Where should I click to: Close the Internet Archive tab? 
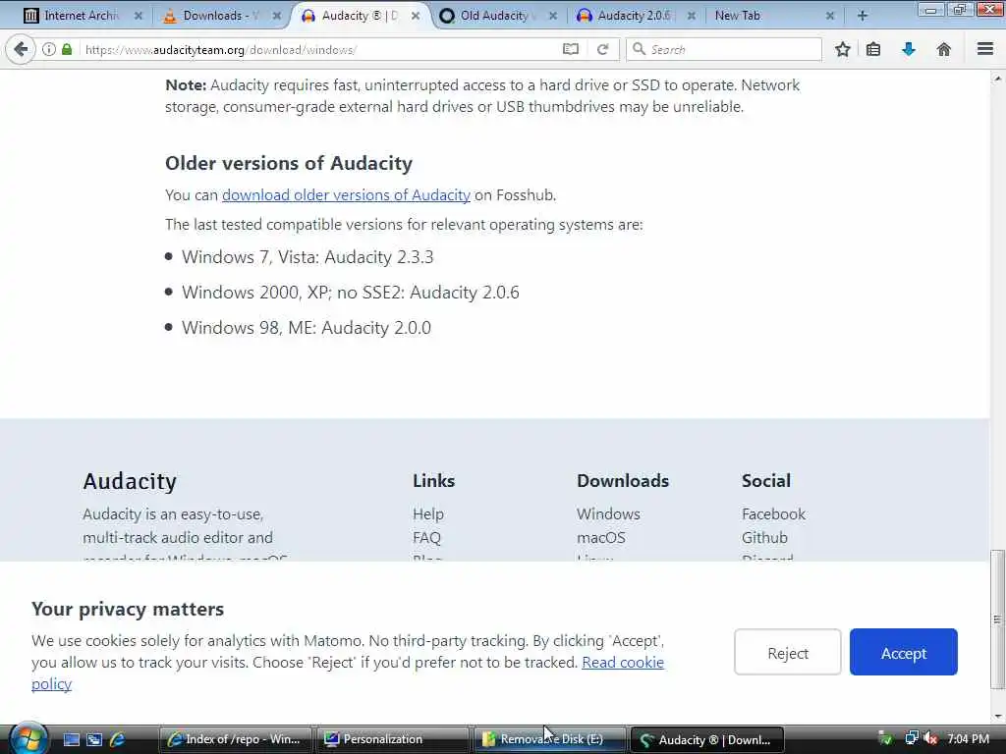click(x=138, y=16)
